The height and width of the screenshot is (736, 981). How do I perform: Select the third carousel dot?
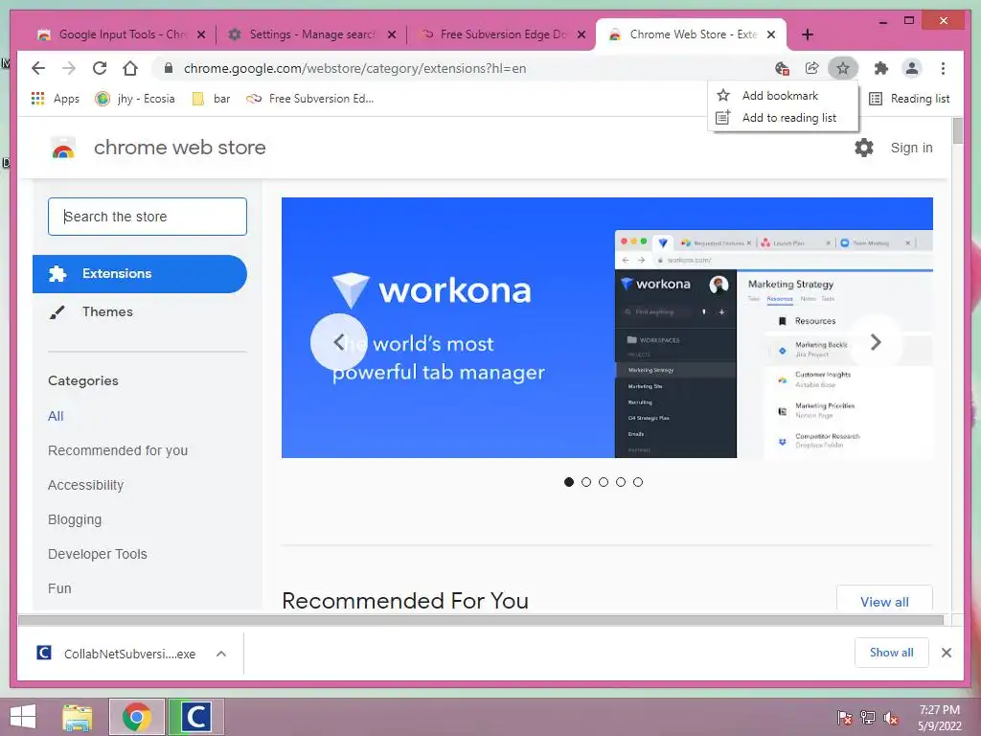pos(604,482)
